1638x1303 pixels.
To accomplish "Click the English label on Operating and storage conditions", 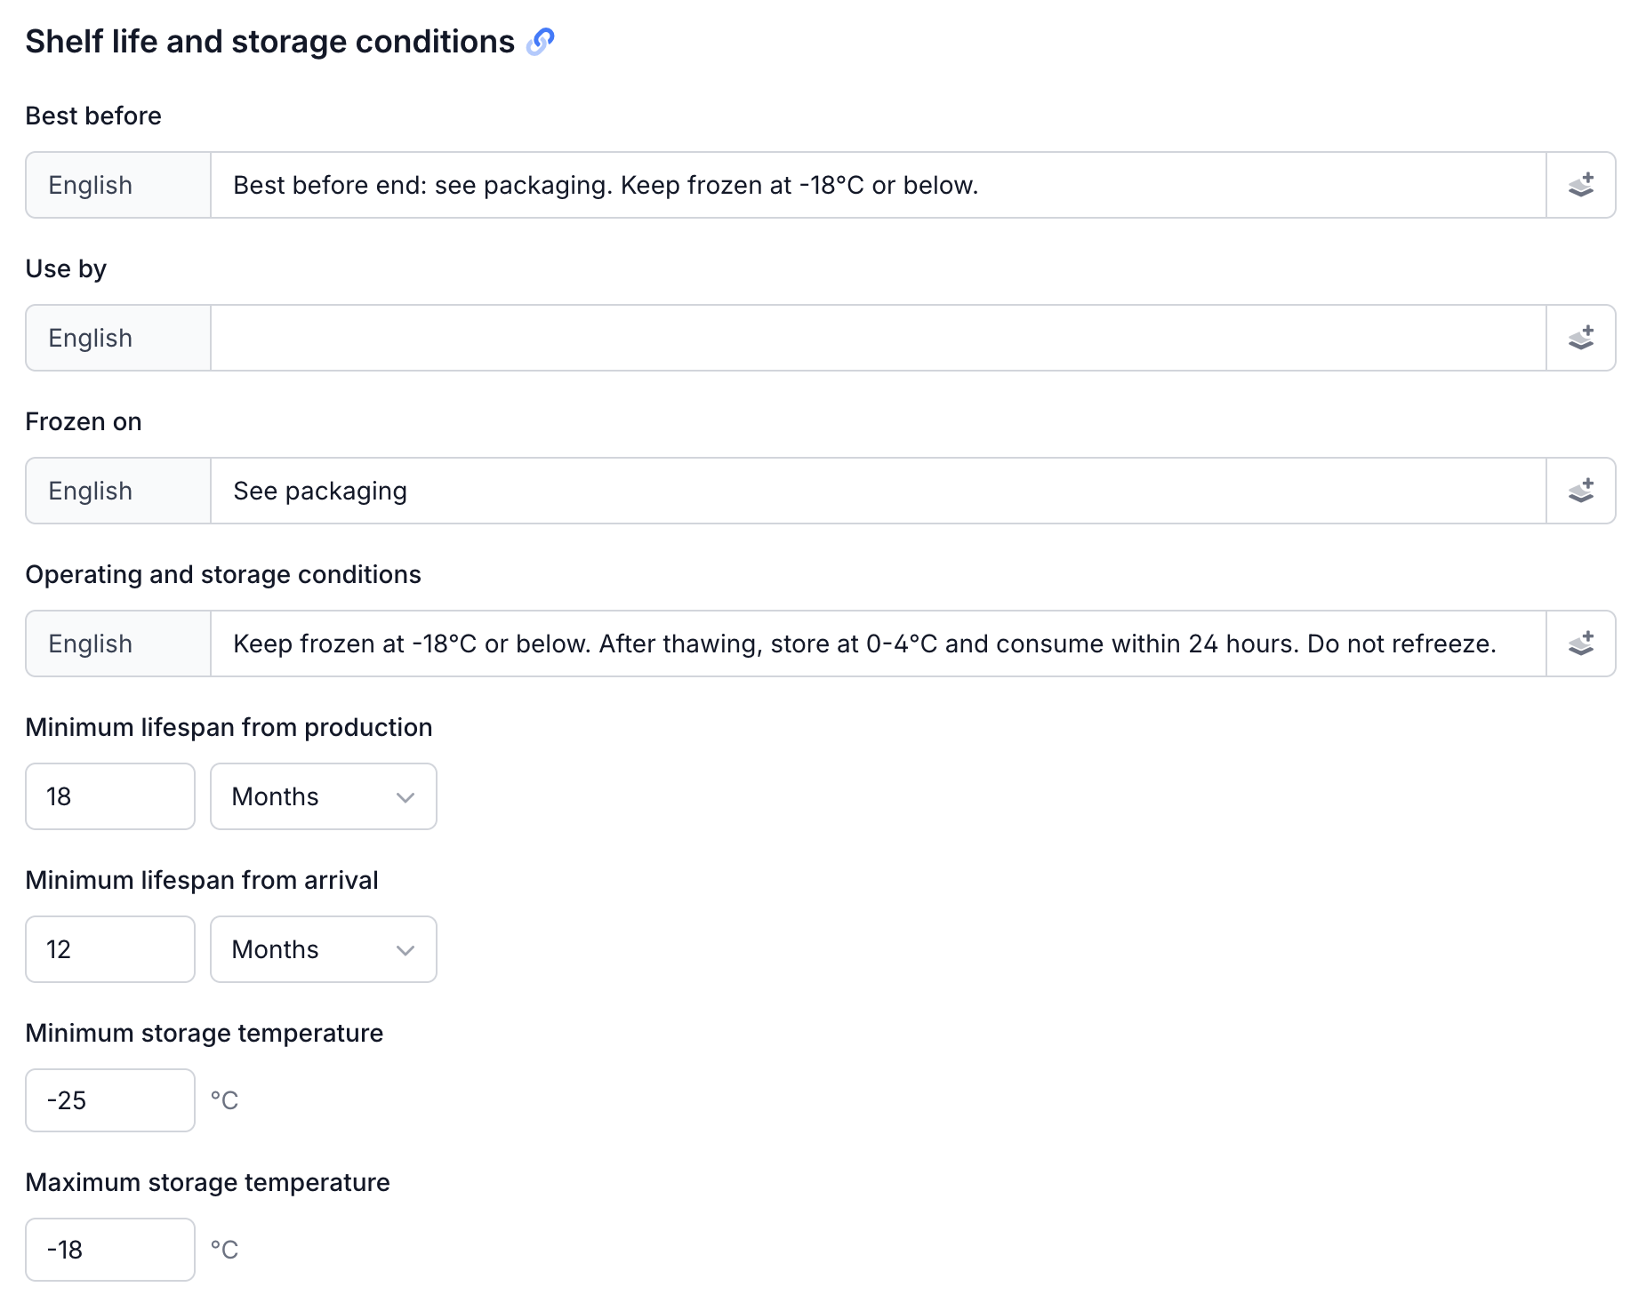I will tap(116, 643).
